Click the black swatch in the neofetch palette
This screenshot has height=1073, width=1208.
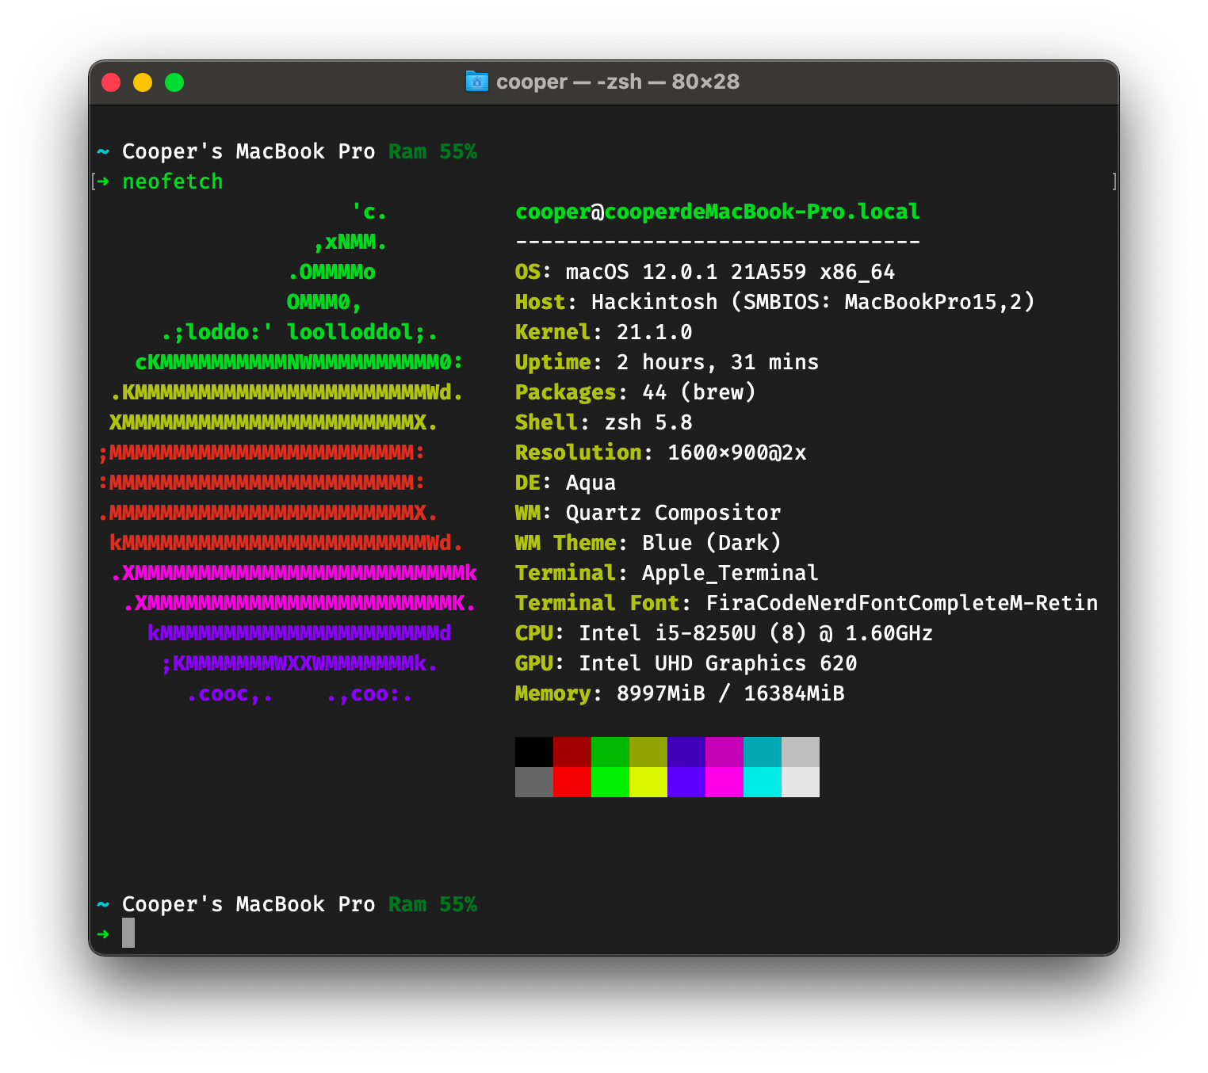pos(534,751)
